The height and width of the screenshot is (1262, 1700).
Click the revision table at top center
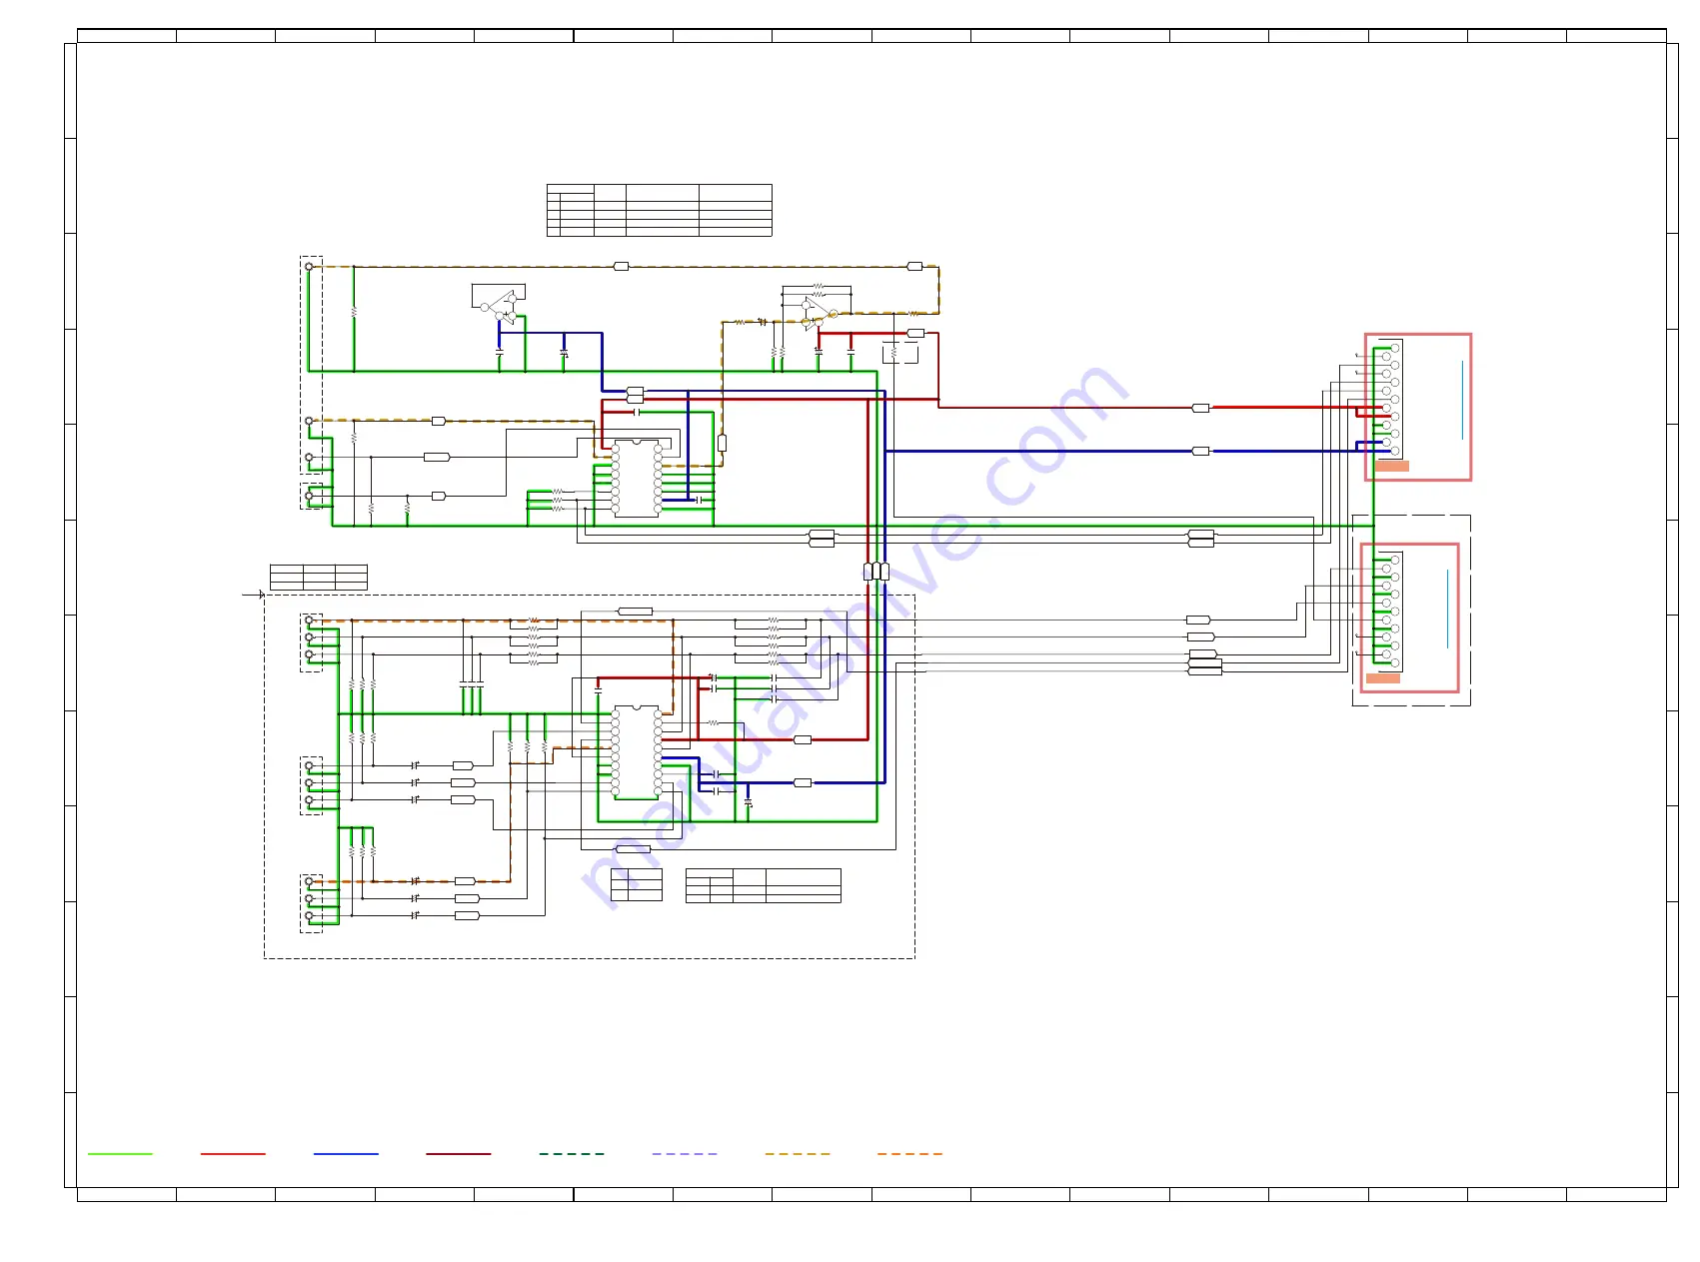(660, 210)
